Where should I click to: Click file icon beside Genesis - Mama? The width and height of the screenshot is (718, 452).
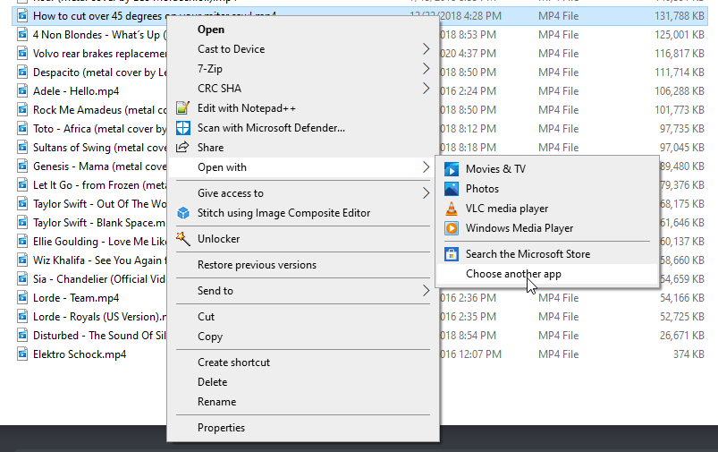(x=22, y=166)
